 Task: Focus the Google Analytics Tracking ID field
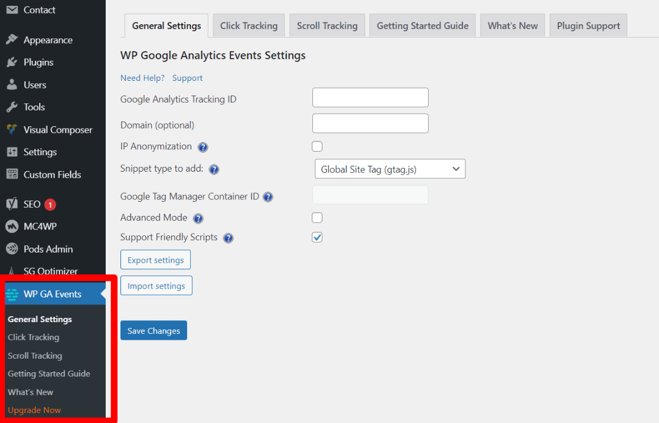370,97
